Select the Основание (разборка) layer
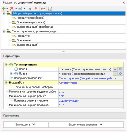Viewport: 127px width, 132px height. click(x=31, y=22)
